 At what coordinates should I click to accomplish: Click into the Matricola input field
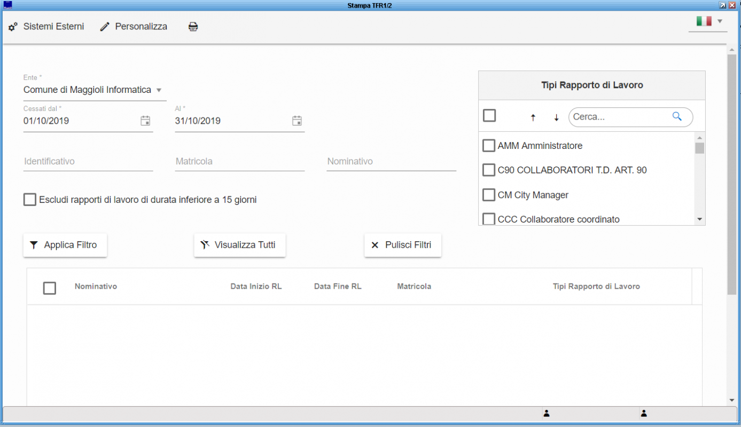pyautogui.click(x=240, y=161)
